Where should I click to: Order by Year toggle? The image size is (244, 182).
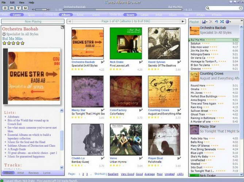(186, 15)
